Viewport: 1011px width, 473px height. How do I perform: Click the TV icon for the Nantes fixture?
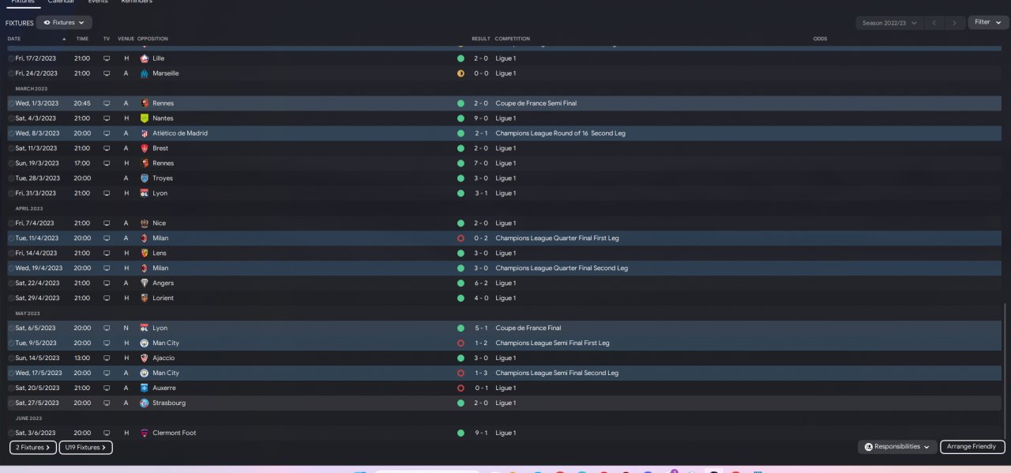107,118
